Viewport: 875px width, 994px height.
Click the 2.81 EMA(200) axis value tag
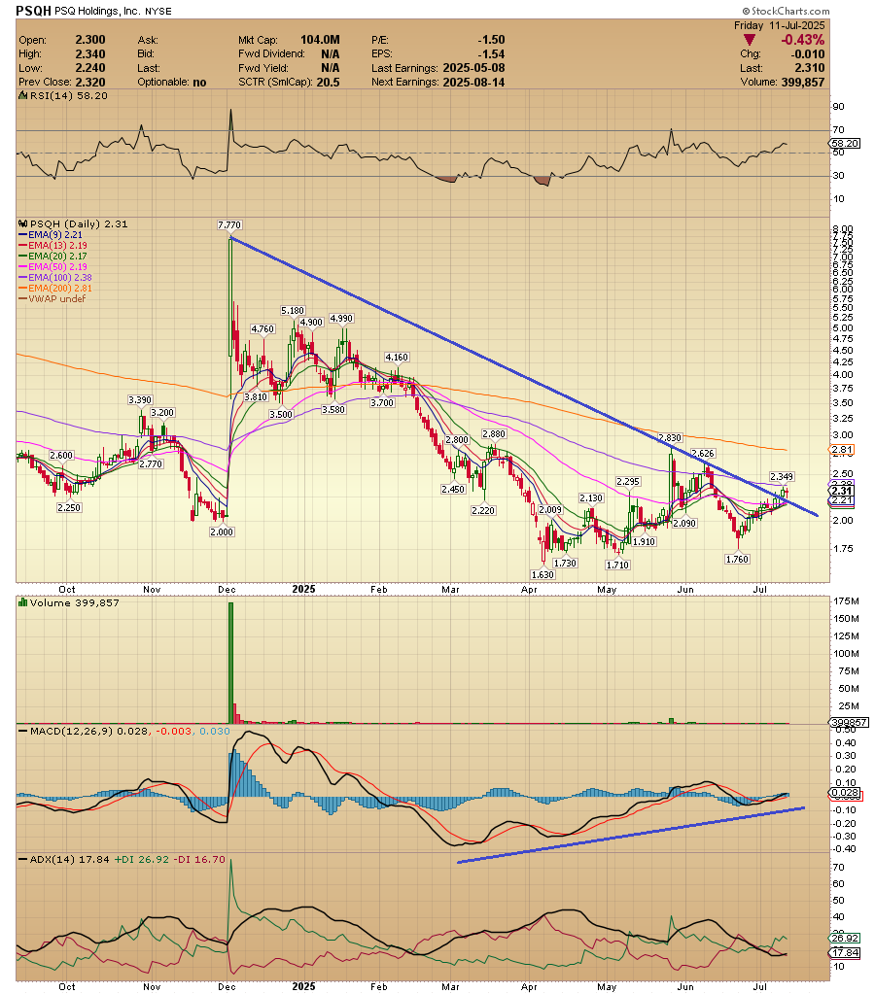coord(842,450)
